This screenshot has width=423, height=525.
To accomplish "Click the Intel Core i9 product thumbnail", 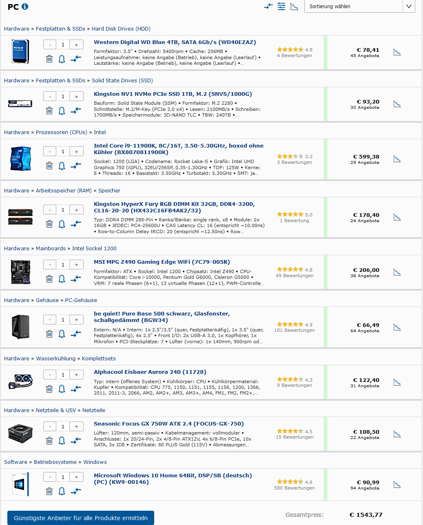I will [20, 159].
